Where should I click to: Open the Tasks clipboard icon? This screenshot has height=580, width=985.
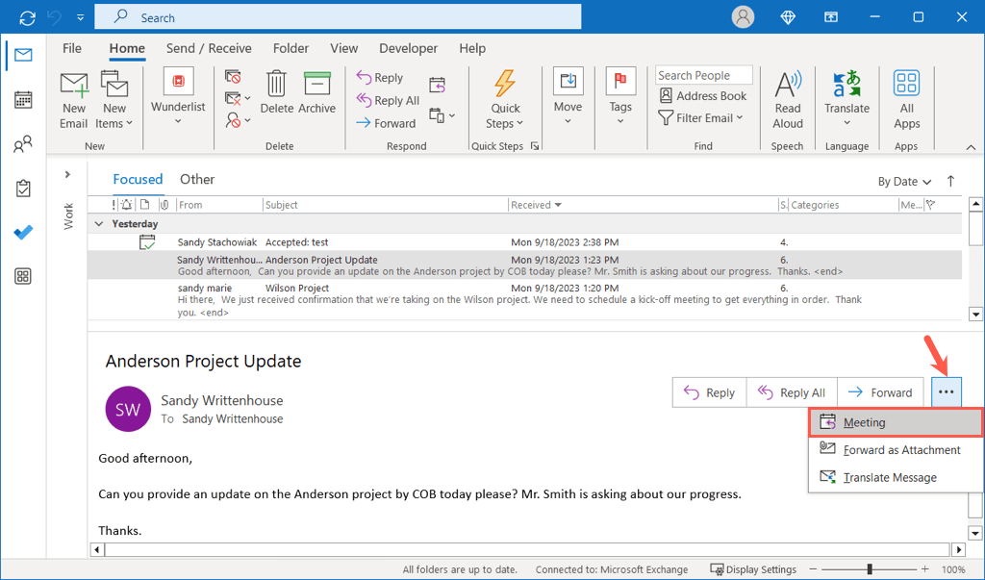tap(23, 189)
